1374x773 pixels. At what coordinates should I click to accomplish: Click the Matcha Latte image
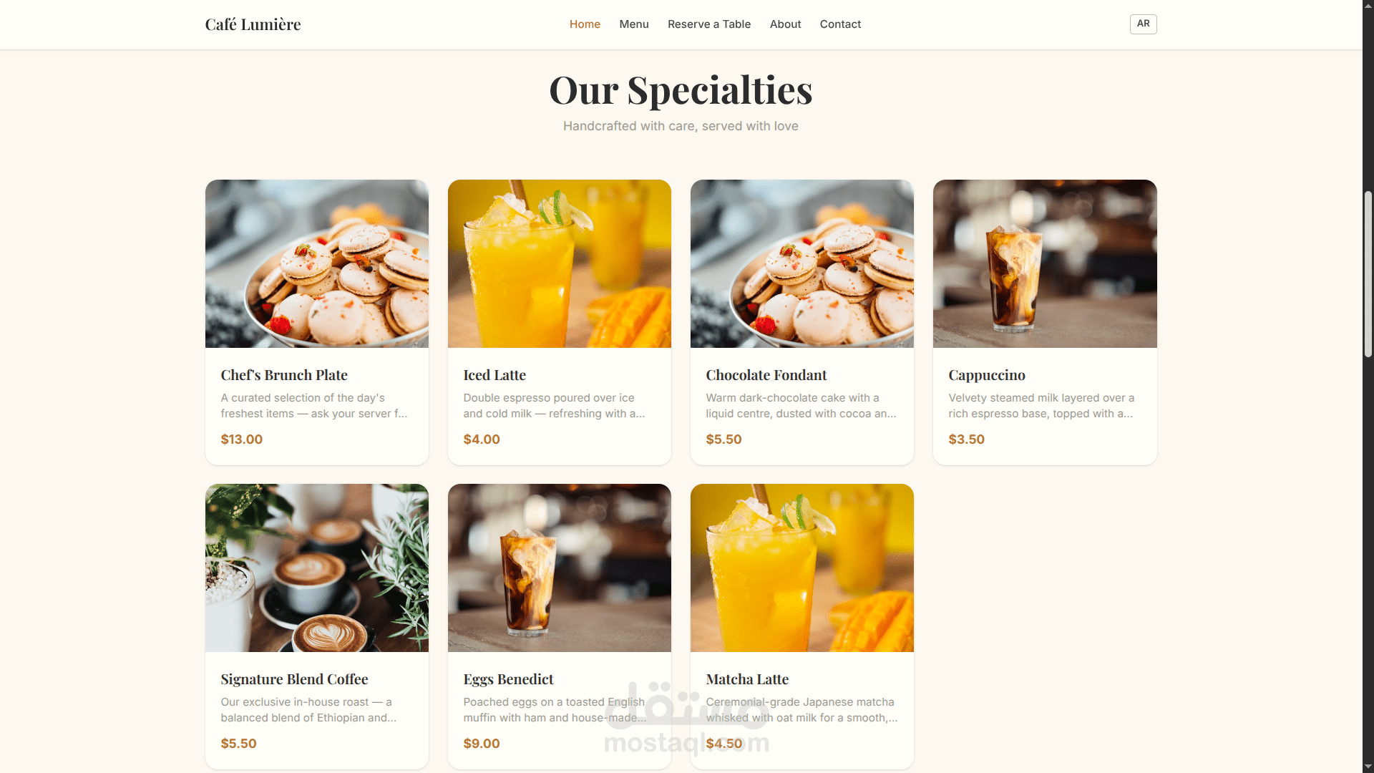(802, 568)
